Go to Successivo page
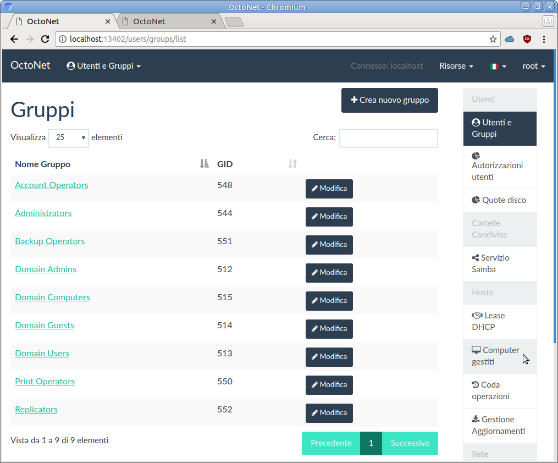This screenshot has width=558, height=463. click(410, 443)
